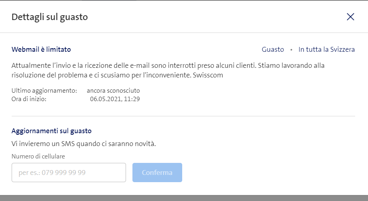The width and height of the screenshot is (368, 201).
Task: Click the Numero di cellulare label
Action: (x=38, y=156)
